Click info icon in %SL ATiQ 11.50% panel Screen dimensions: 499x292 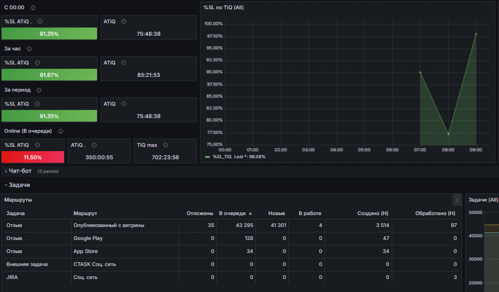click(37, 145)
